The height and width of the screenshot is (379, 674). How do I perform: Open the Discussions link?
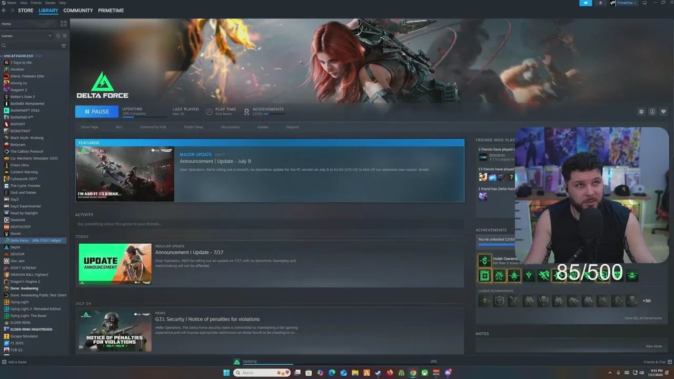(x=230, y=127)
